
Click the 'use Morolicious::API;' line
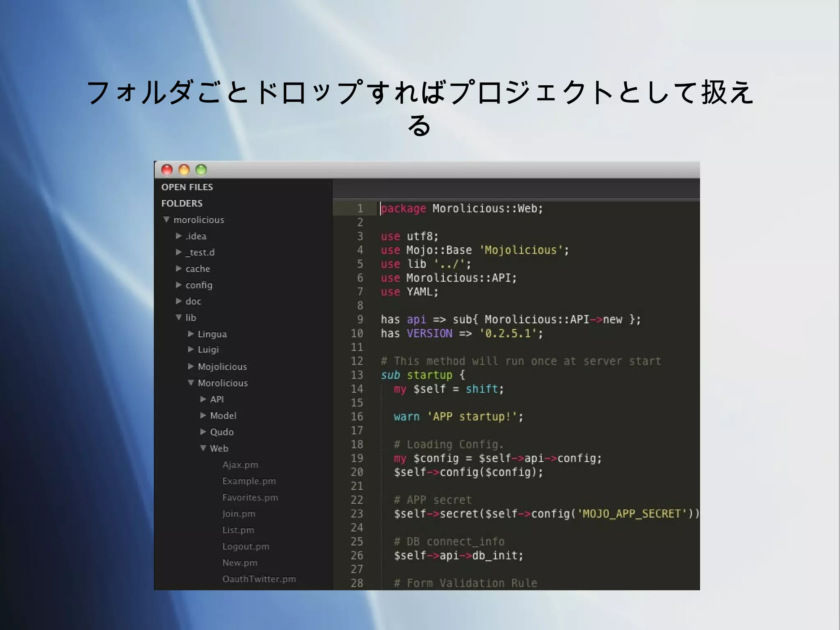(x=449, y=278)
